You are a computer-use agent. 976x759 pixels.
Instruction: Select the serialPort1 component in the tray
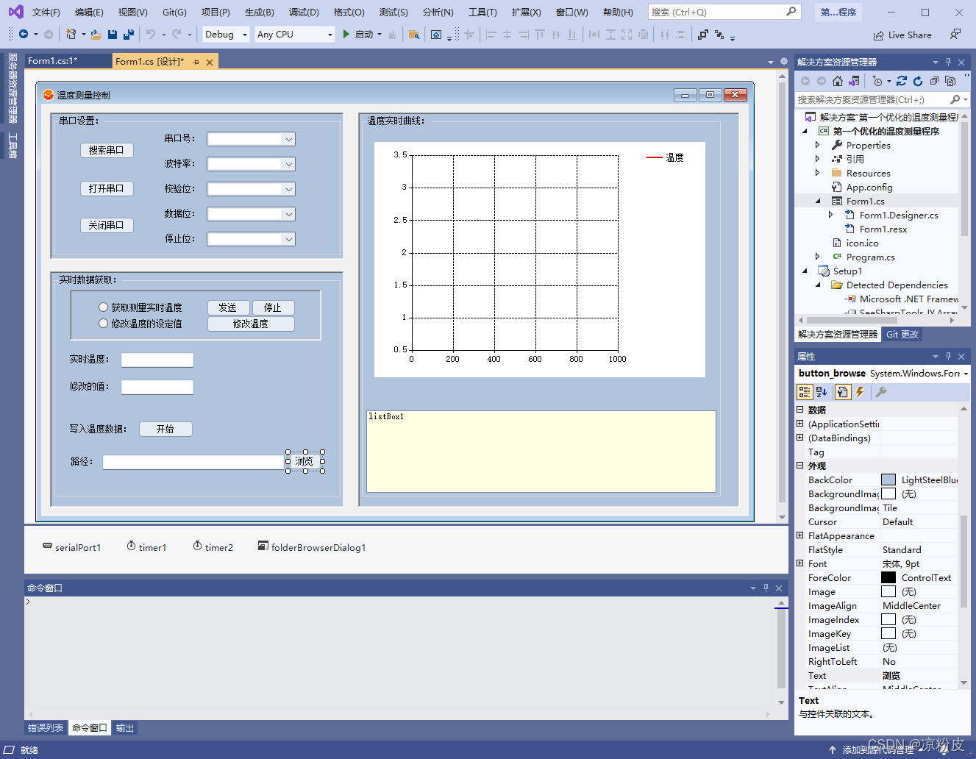click(x=71, y=547)
